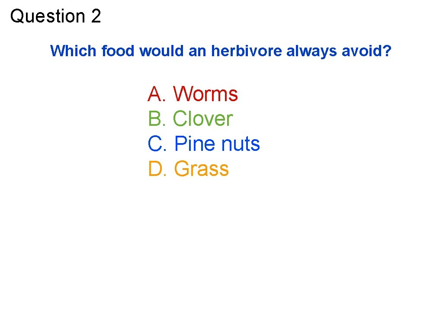Click the blue letter C

pyautogui.click(x=156, y=144)
